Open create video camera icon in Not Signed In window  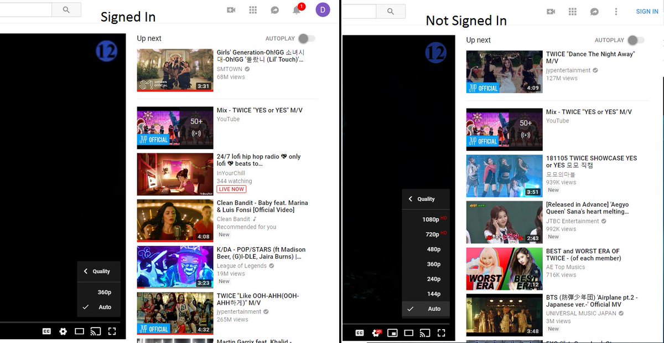pos(551,12)
